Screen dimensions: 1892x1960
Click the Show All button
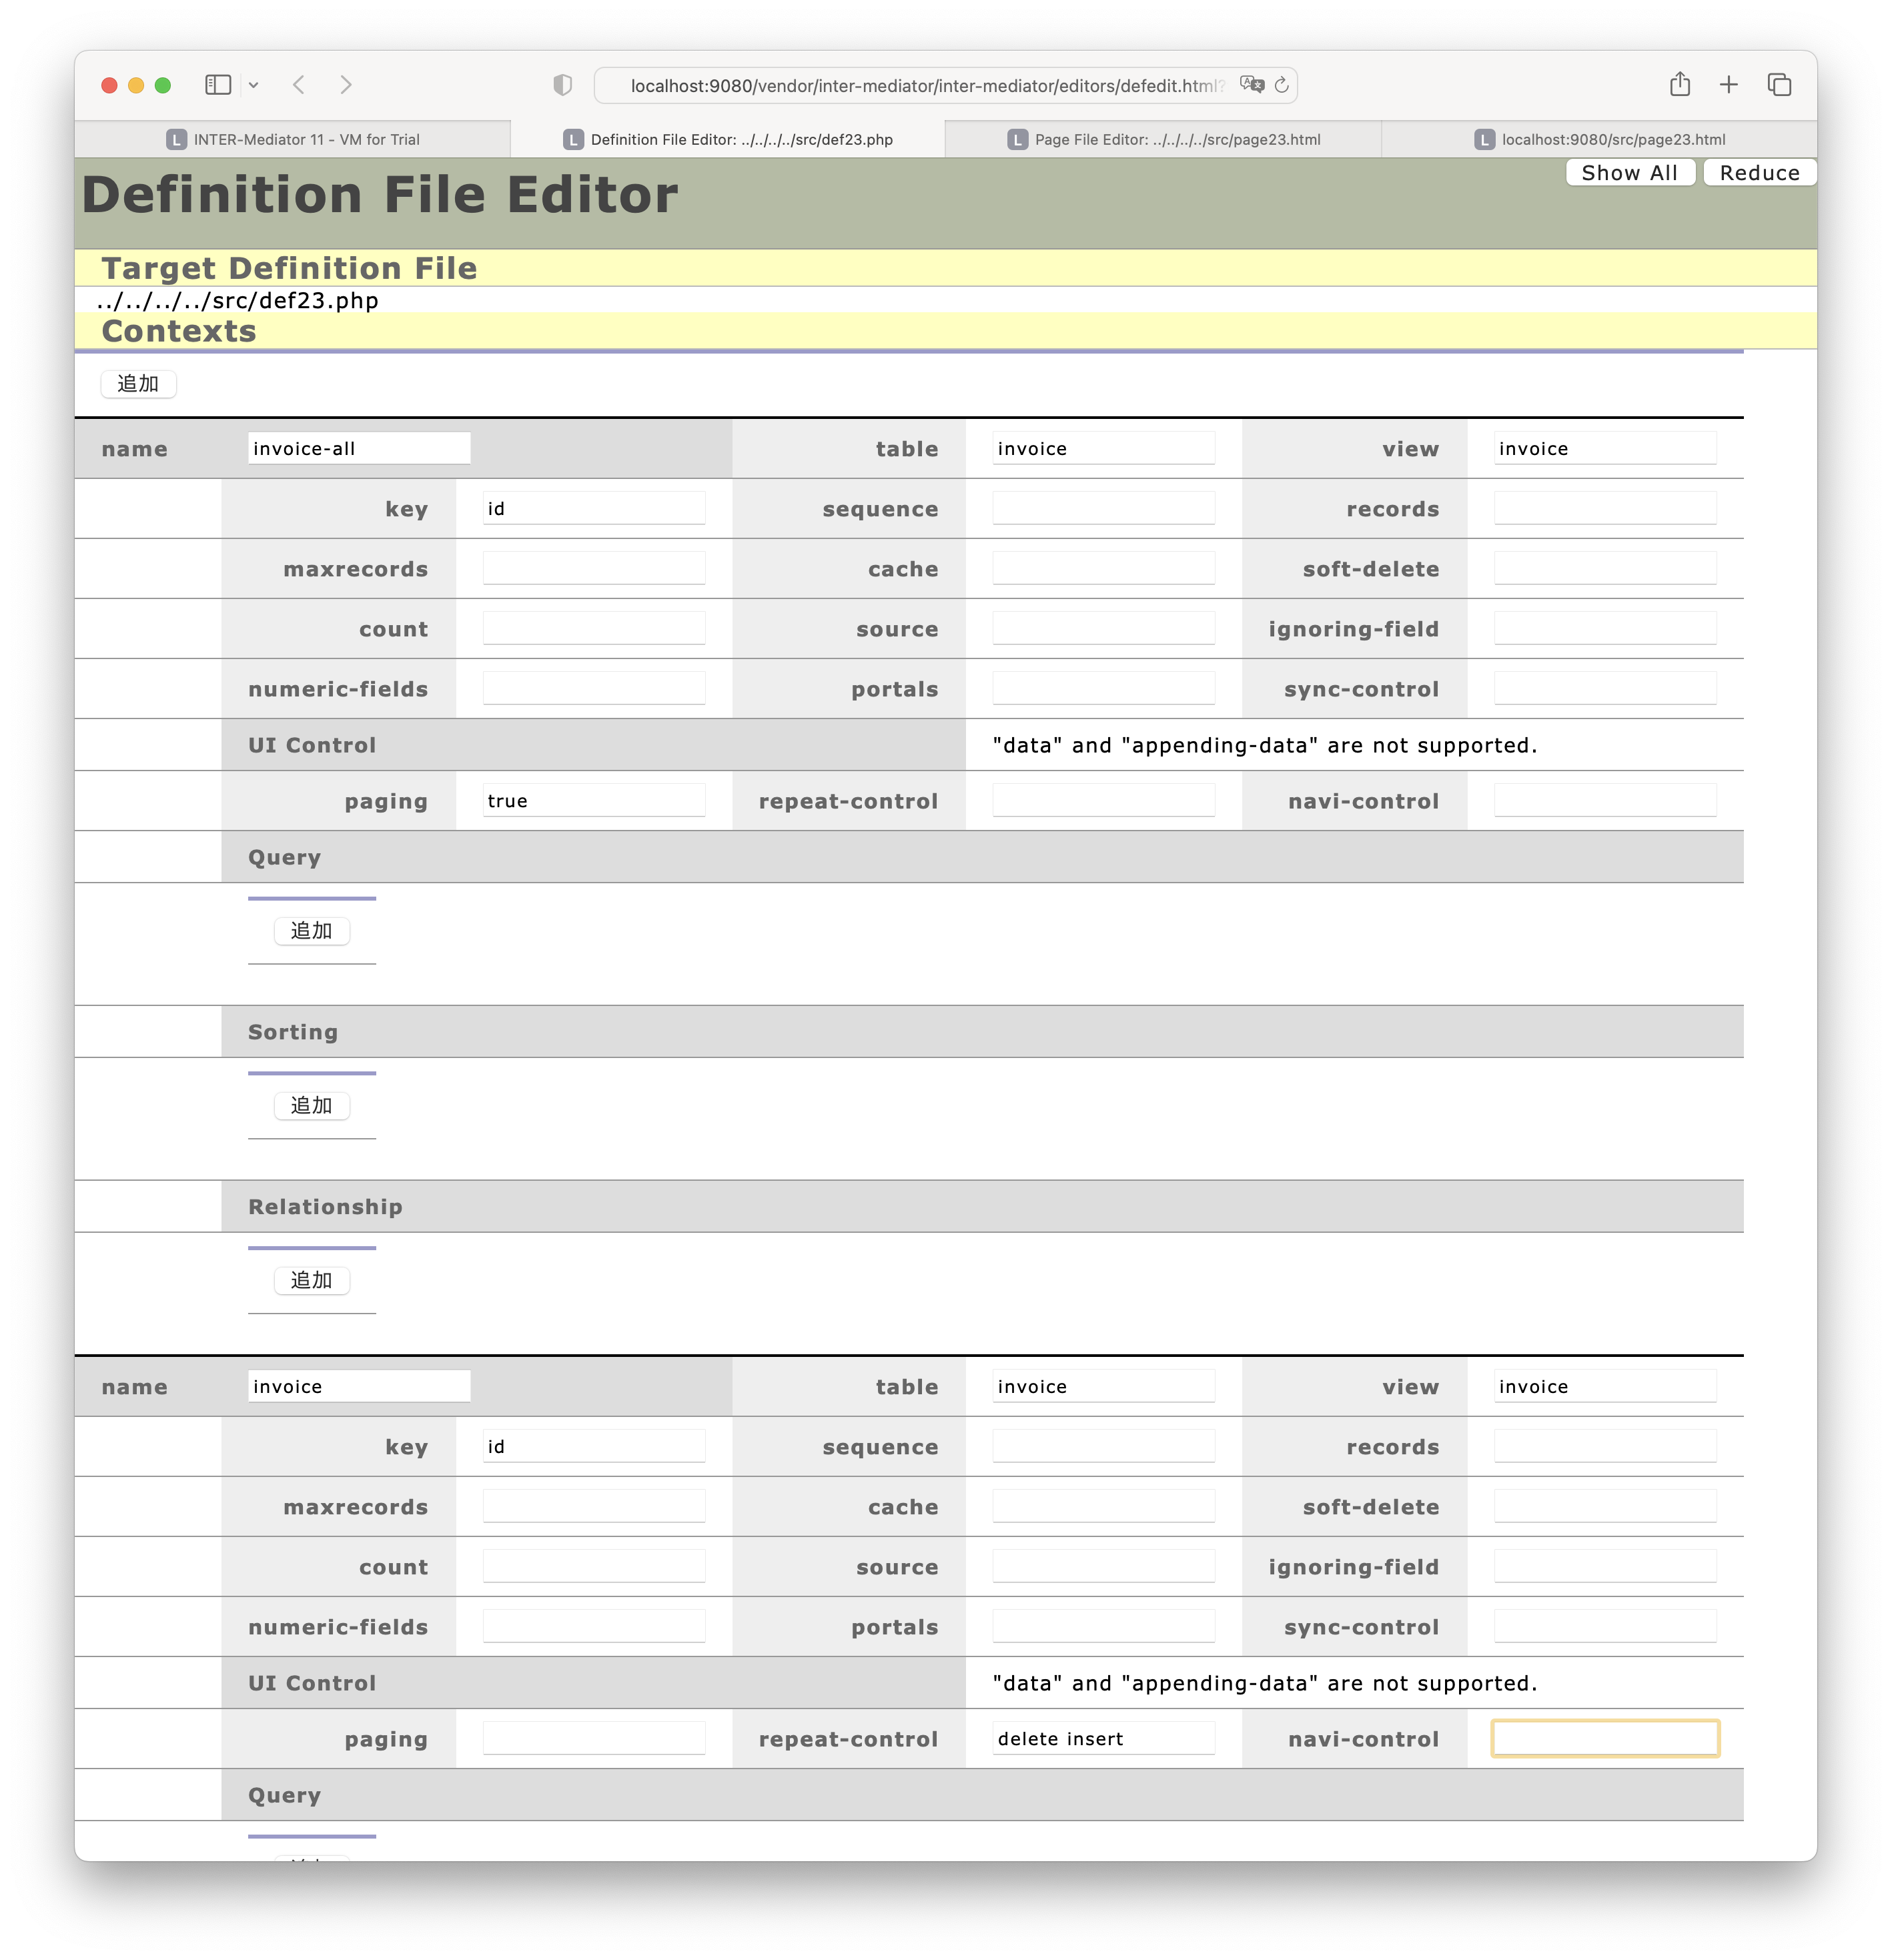pyautogui.click(x=1629, y=172)
